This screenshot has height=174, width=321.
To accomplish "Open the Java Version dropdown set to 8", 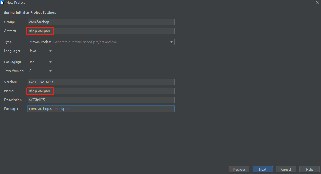I will (41, 71).
